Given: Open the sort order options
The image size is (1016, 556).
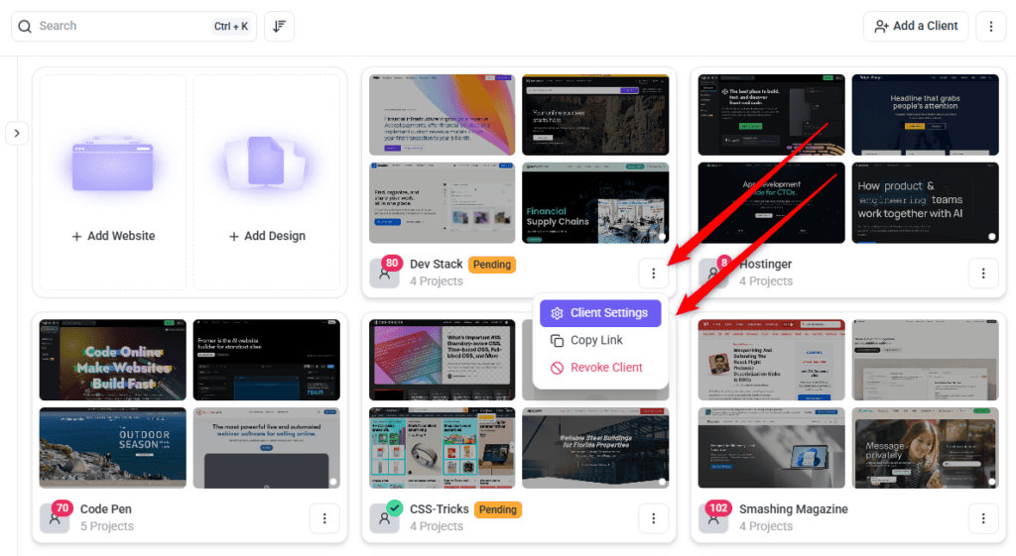Looking at the screenshot, I should pyautogui.click(x=279, y=27).
